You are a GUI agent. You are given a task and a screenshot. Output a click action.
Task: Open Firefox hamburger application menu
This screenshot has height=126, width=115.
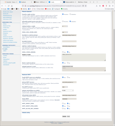pos(113,6)
